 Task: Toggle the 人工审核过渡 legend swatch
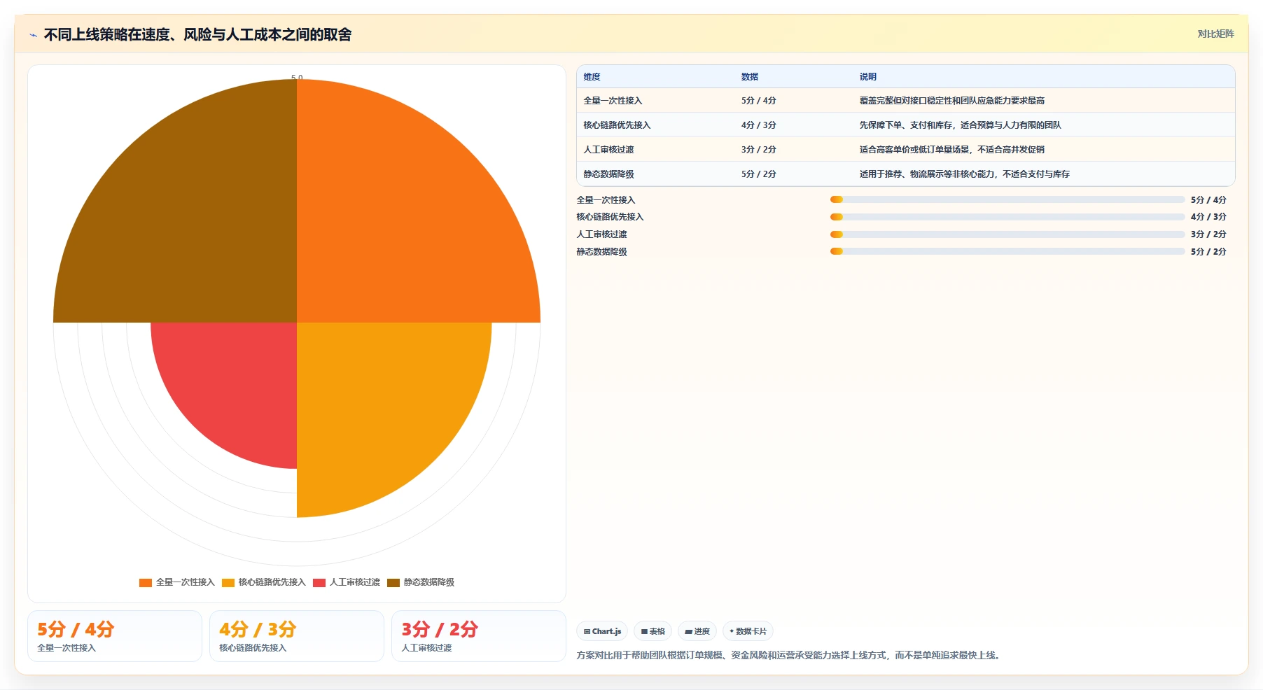tap(319, 582)
